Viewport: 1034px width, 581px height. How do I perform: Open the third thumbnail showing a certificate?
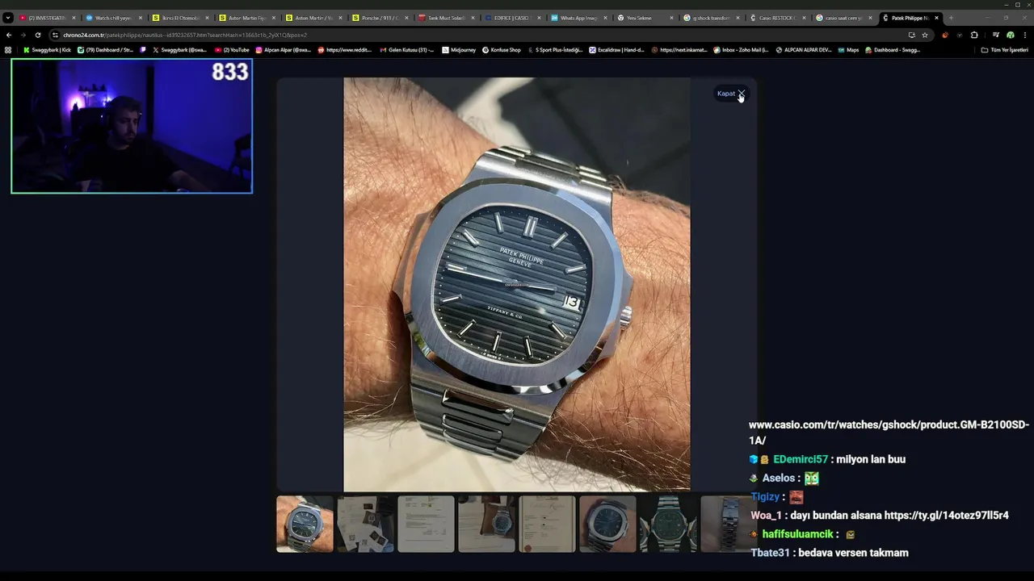(426, 524)
